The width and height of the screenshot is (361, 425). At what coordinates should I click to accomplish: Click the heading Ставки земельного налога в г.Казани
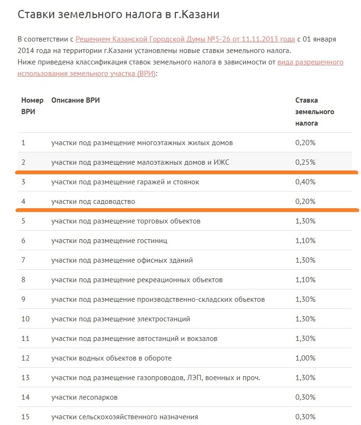(x=118, y=14)
